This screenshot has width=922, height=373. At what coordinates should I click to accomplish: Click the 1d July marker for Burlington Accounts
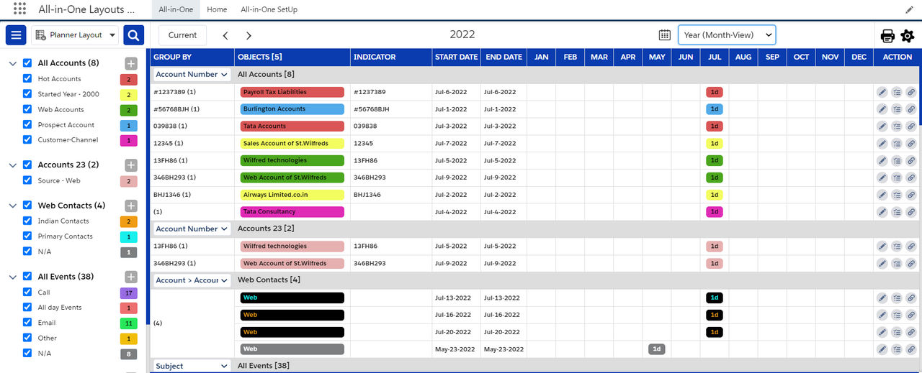coord(715,109)
